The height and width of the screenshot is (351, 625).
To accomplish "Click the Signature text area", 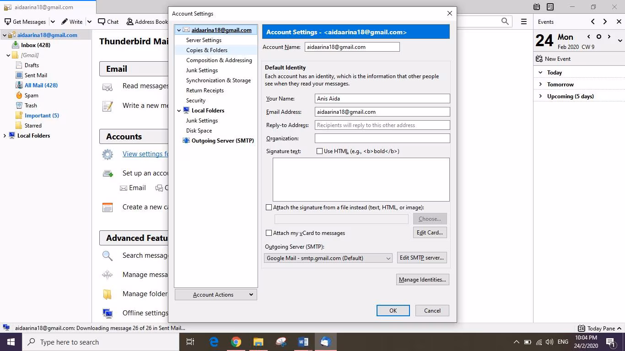I will click(x=361, y=180).
